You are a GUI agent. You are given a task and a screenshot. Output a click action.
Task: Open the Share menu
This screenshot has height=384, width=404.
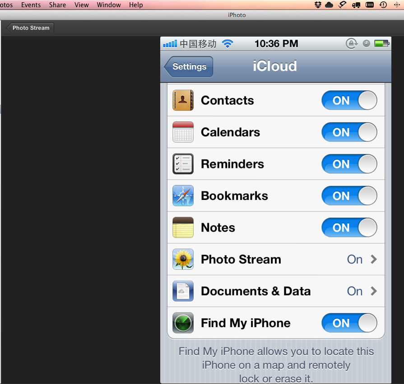coord(57,5)
